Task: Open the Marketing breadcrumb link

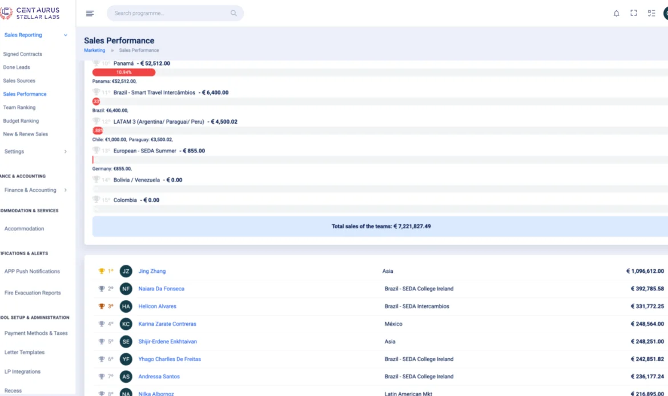Action: pyautogui.click(x=94, y=50)
